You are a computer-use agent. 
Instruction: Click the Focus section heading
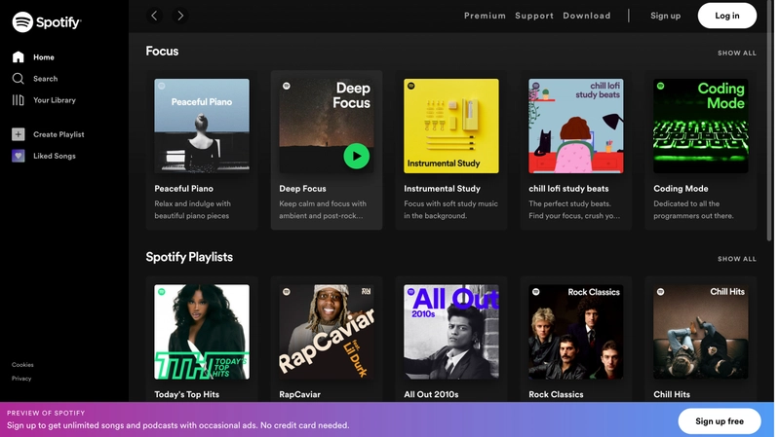tap(162, 52)
